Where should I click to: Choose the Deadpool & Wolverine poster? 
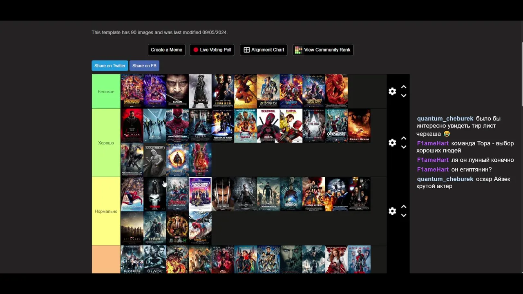(291, 126)
